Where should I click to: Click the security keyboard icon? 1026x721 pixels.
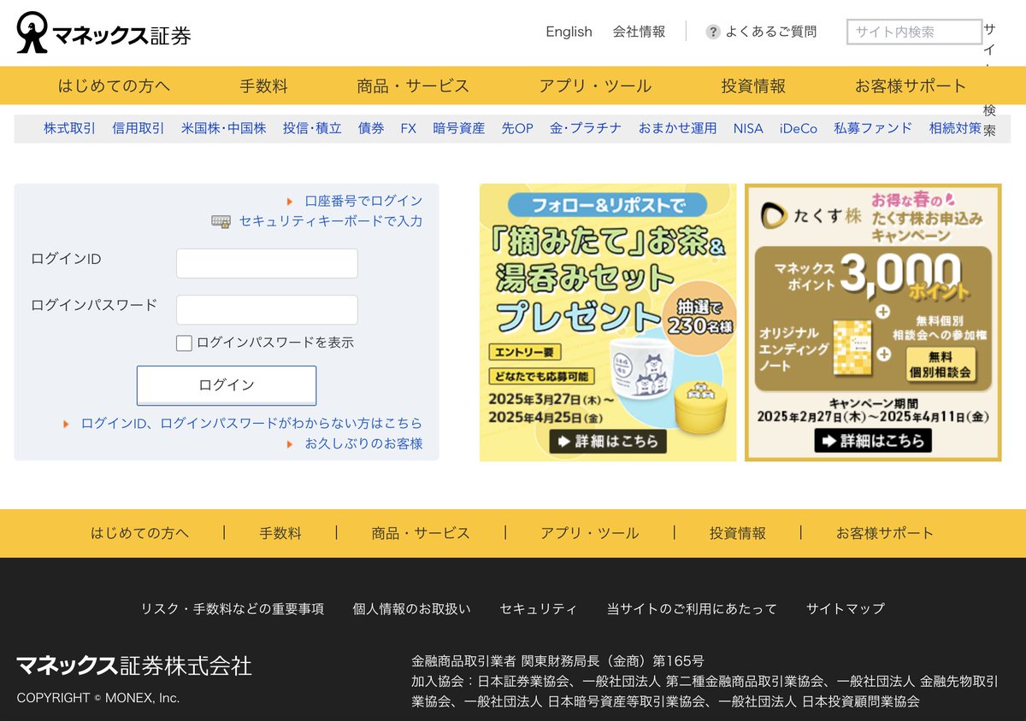point(221,221)
